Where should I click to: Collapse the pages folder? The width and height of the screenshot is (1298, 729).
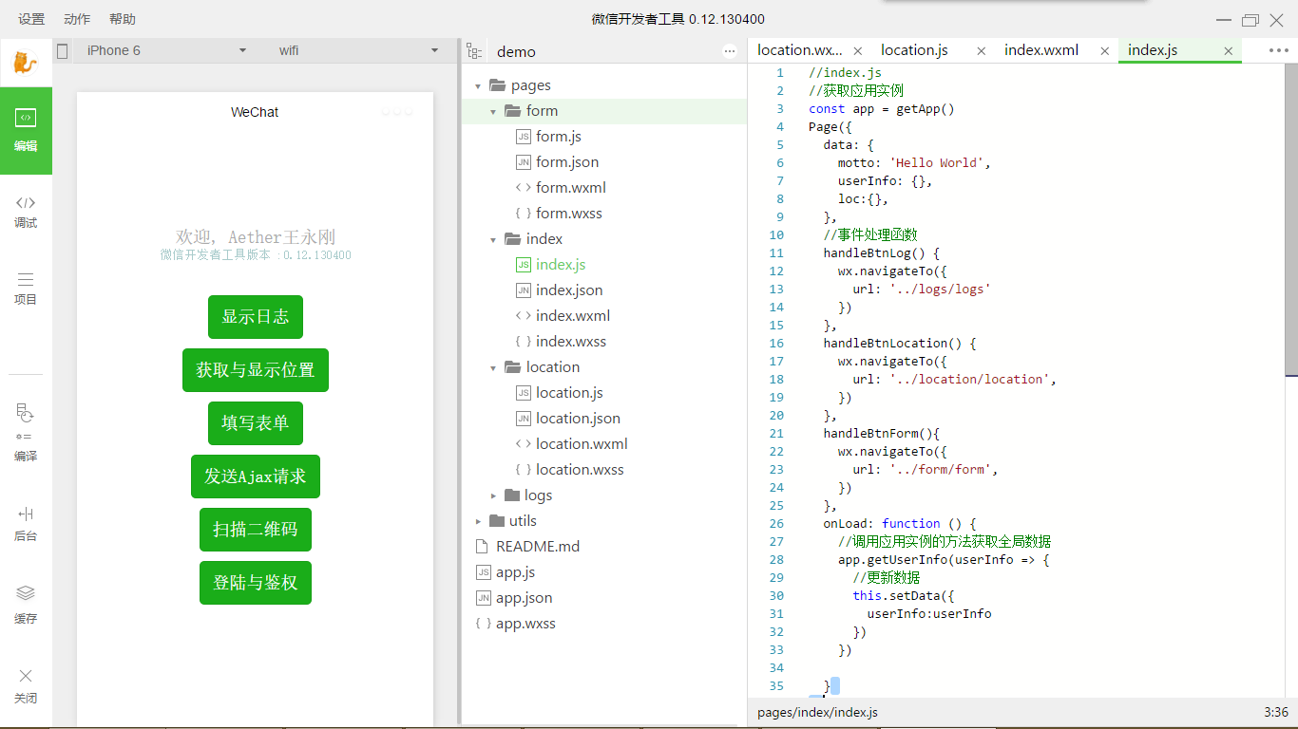pyautogui.click(x=478, y=85)
